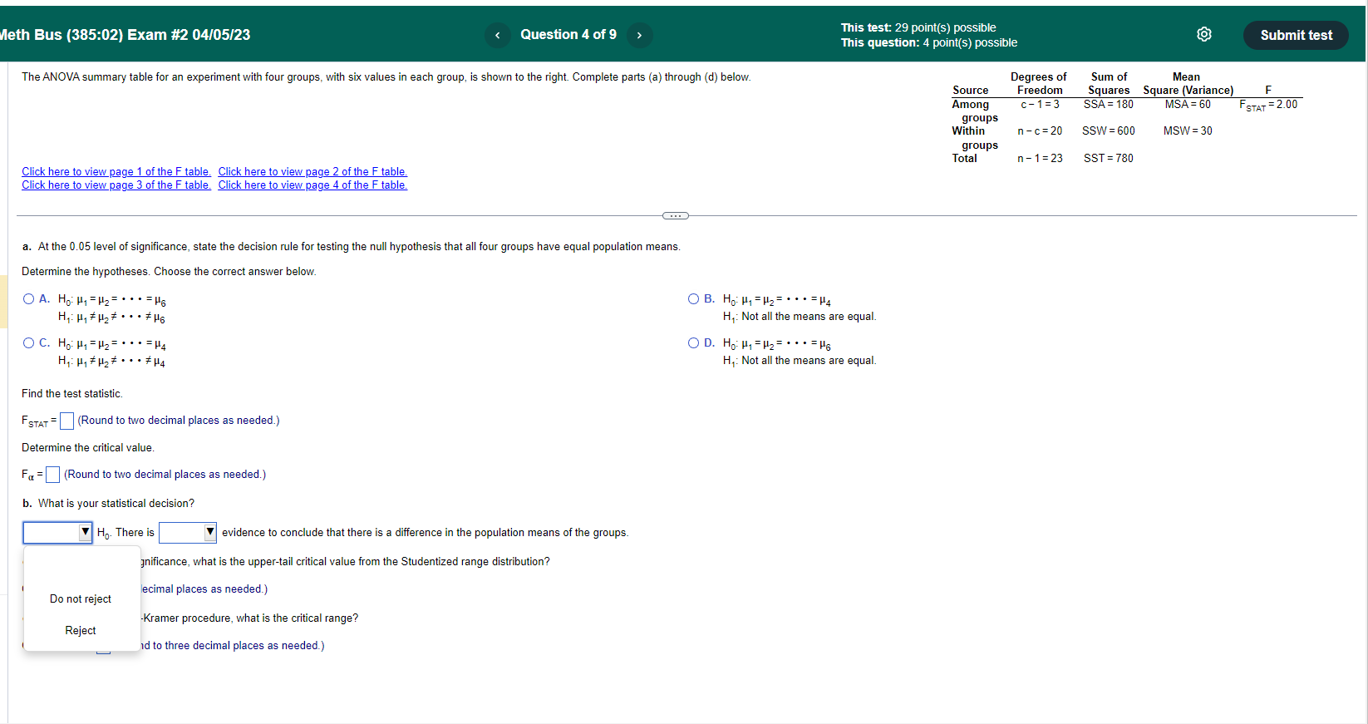Click the 'MSA = 60' table cell
Image resolution: width=1368 pixels, height=724 pixels.
point(1188,105)
